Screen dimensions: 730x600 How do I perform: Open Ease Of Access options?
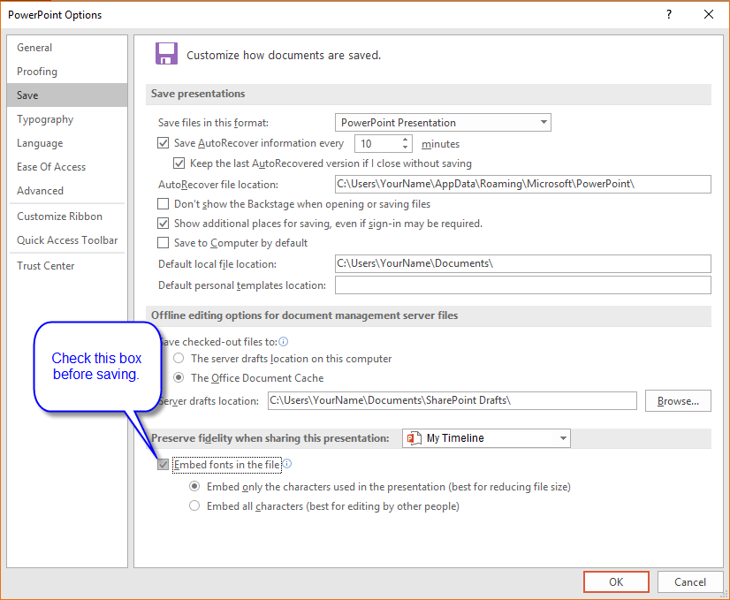pos(67,167)
